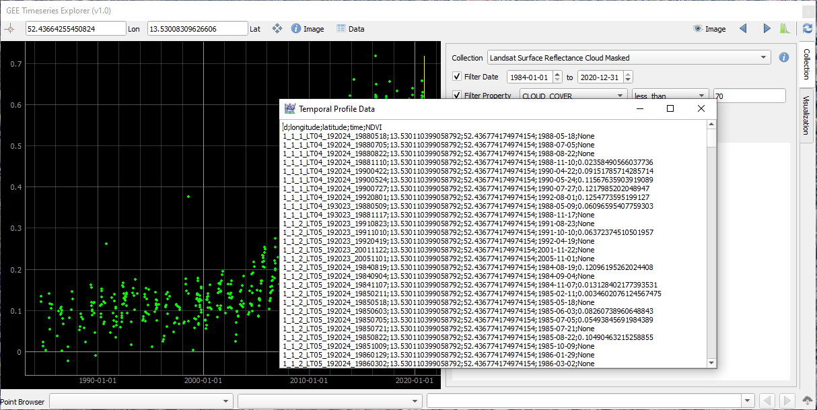Open the less_than operator dropdown
The height and width of the screenshot is (410, 817).
(670, 96)
